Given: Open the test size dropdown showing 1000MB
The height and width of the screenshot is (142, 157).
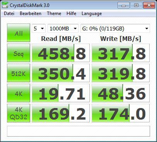Looking at the screenshot, I should (63, 29).
